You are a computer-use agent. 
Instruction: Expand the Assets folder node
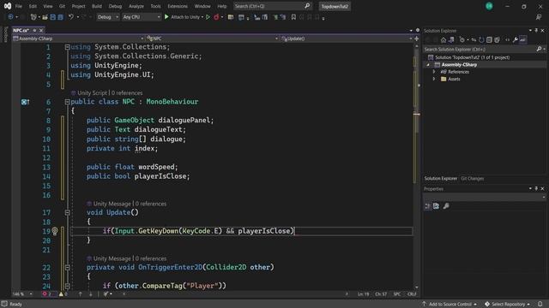click(x=434, y=79)
